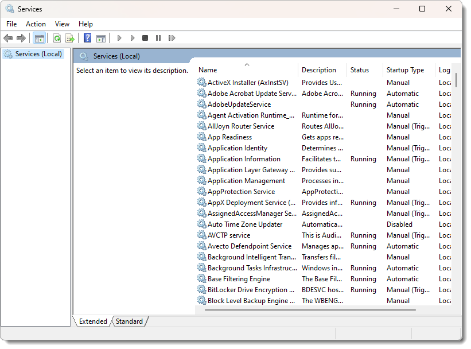Toggle the Show/Hide Console Tree button
This screenshot has height=349, width=471.
(x=39, y=38)
